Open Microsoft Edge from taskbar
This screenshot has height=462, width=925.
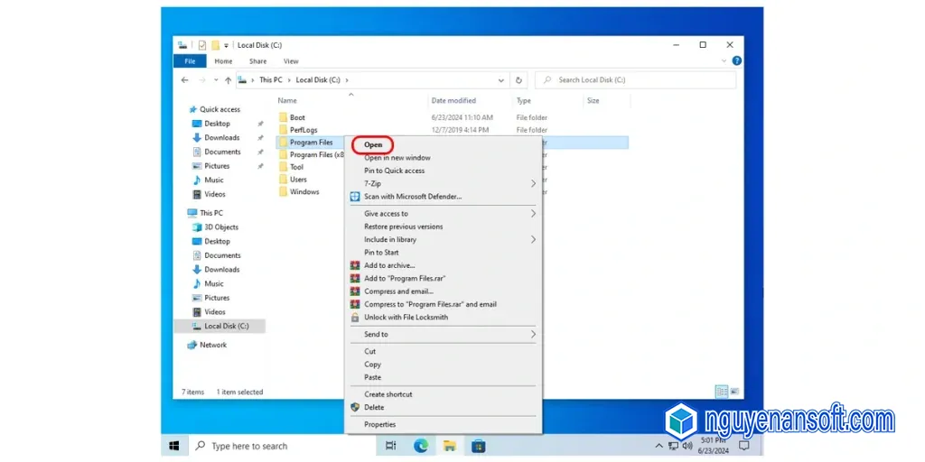coord(421,446)
